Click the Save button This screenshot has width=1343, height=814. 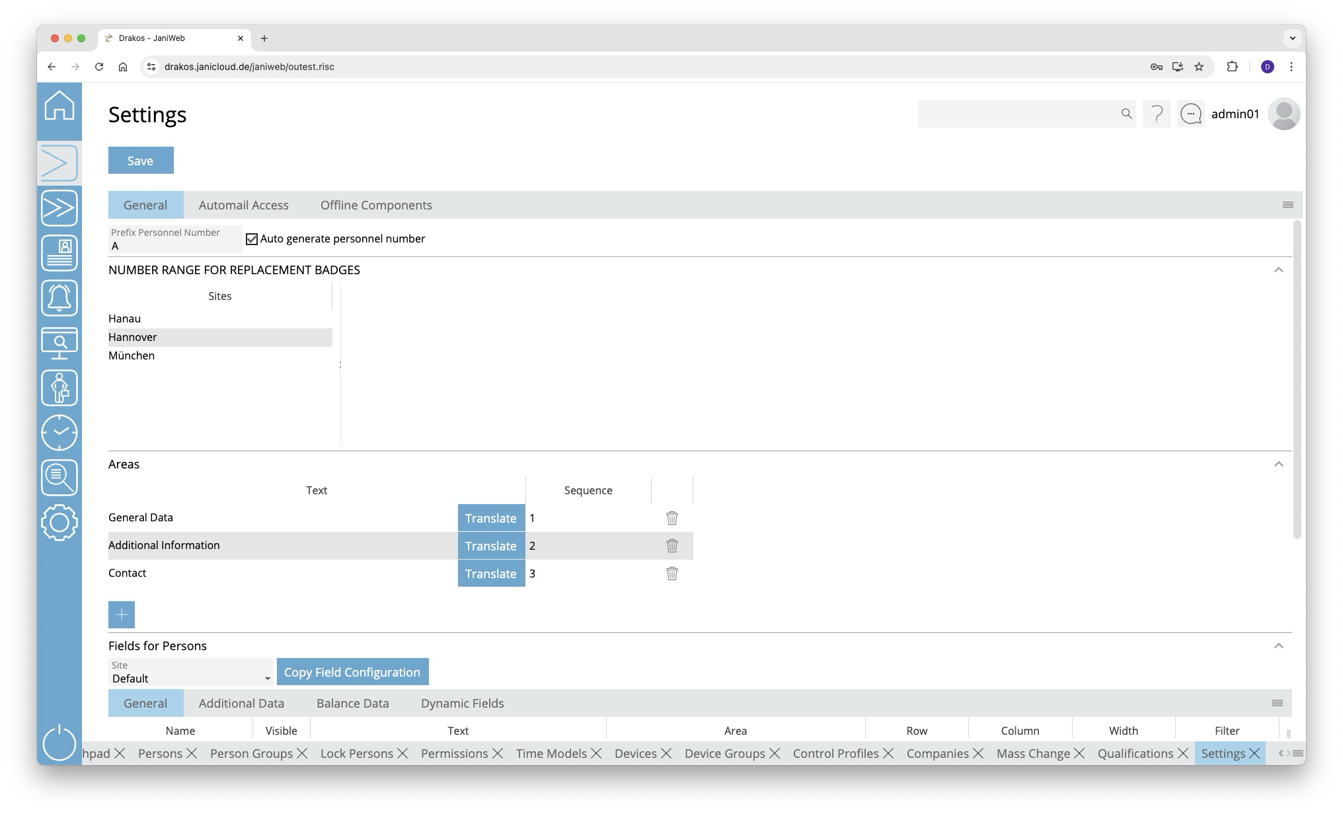[x=141, y=161]
